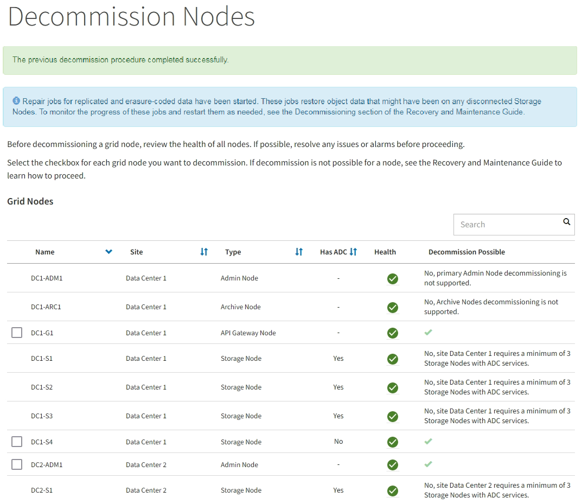
Task: Toggle the Name column sort chevron
Action: pos(109,252)
